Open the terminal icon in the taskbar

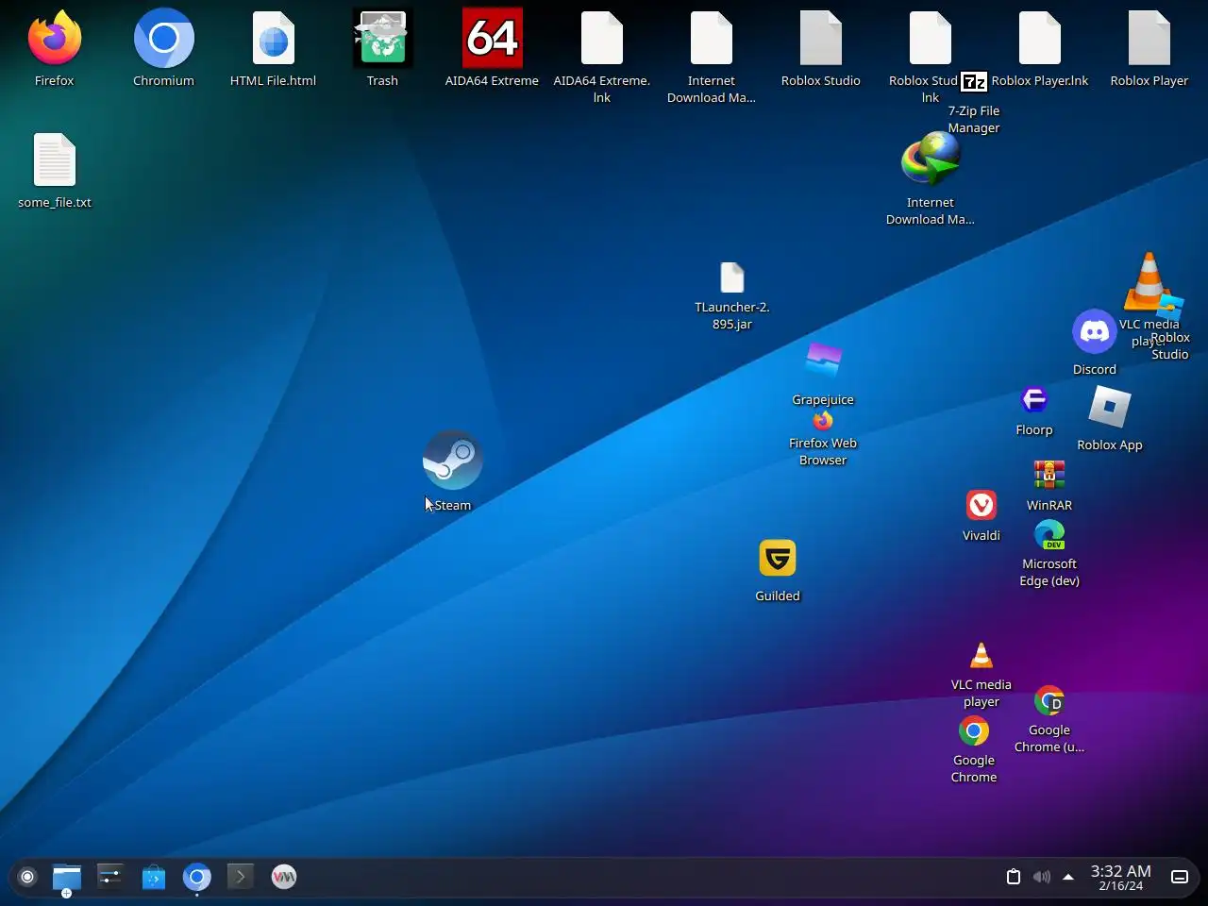coord(241,877)
